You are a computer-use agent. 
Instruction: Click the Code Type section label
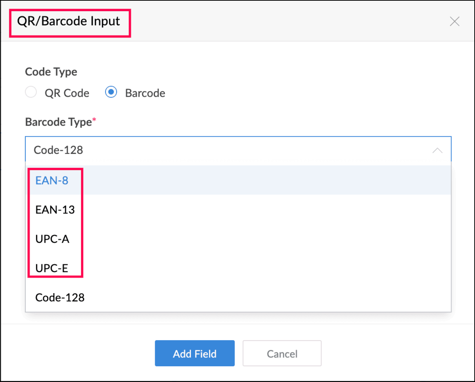(51, 72)
